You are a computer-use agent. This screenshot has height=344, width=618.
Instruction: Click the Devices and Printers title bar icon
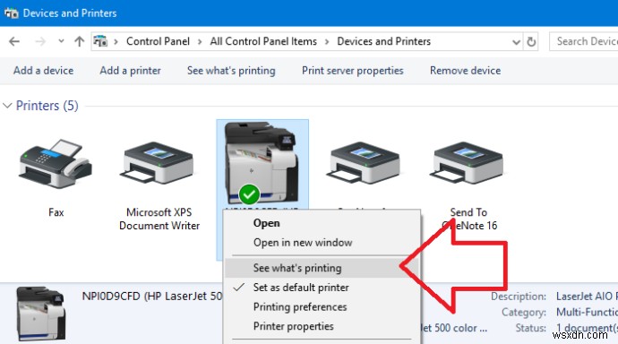click(11, 13)
